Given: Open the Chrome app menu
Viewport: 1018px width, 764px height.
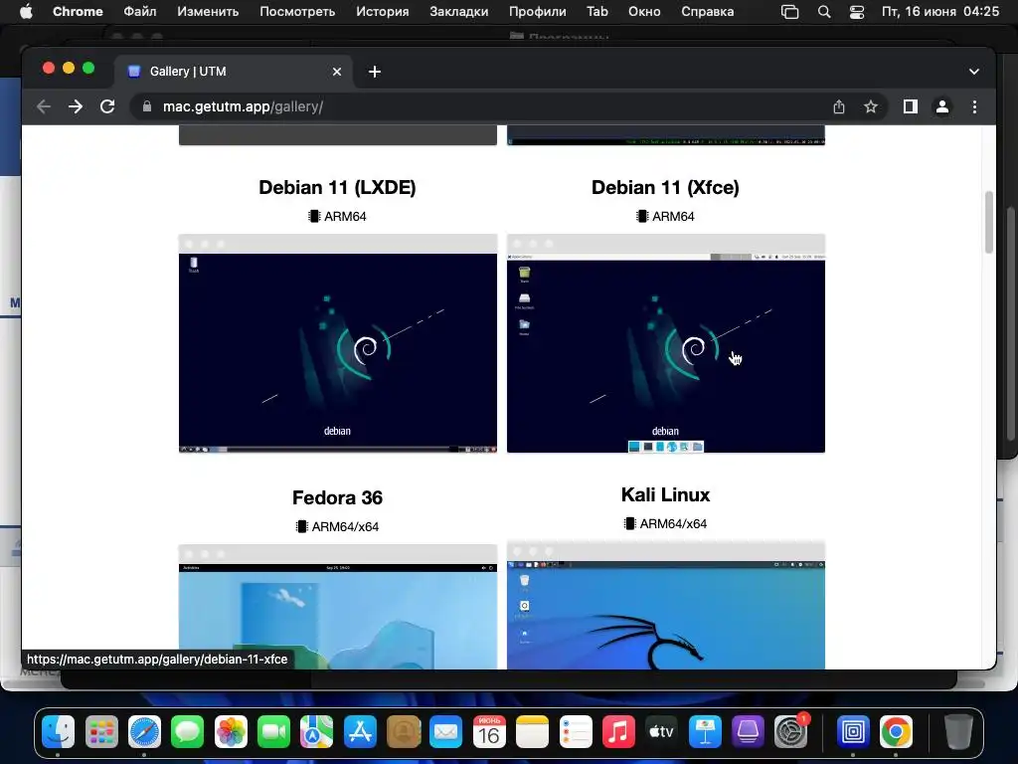Looking at the screenshot, I should (78, 12).
